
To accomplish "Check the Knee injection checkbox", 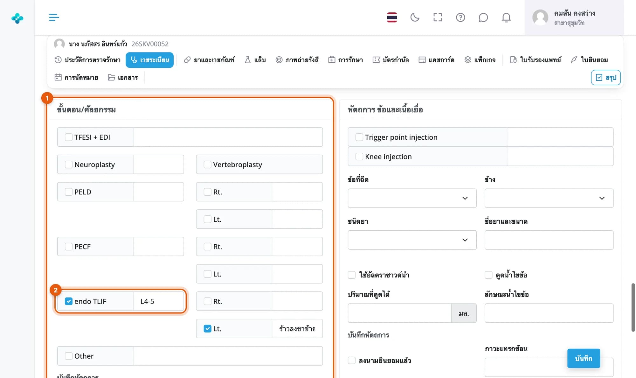I will [x=359, y=157].
